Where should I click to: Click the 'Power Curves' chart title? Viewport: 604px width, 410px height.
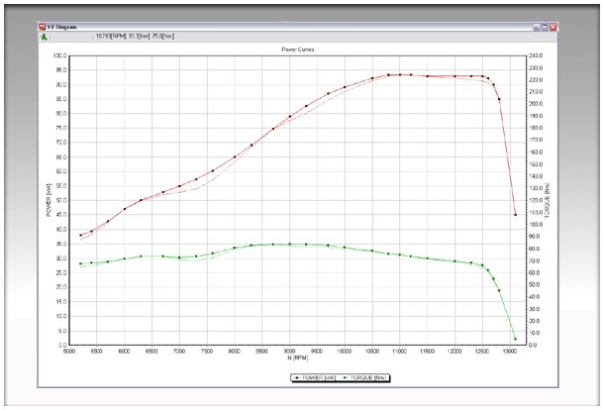(x=299, y=48)
